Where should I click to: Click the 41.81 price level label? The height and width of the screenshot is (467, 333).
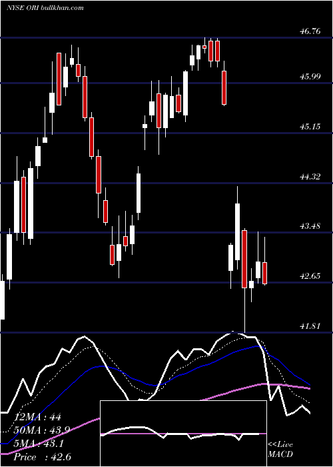click(310, 326)
